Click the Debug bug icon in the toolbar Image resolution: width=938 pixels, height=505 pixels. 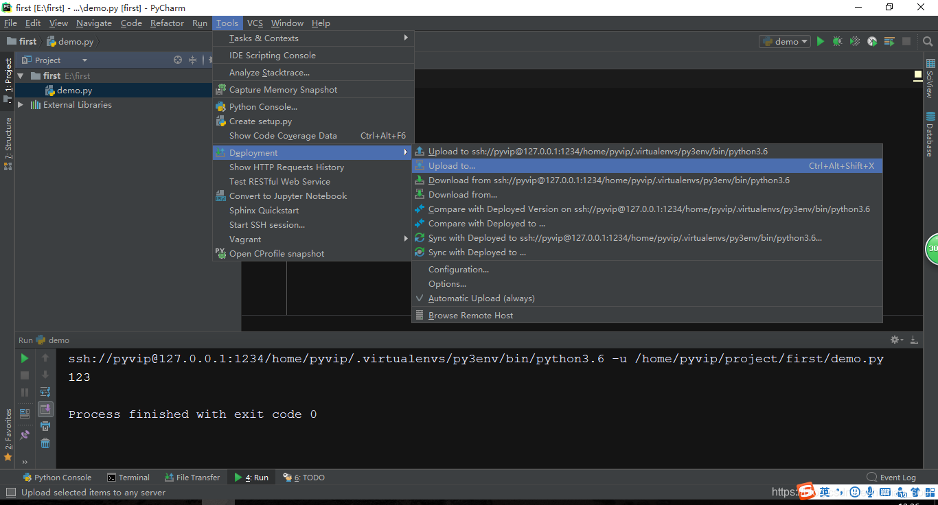click(837, 42)
